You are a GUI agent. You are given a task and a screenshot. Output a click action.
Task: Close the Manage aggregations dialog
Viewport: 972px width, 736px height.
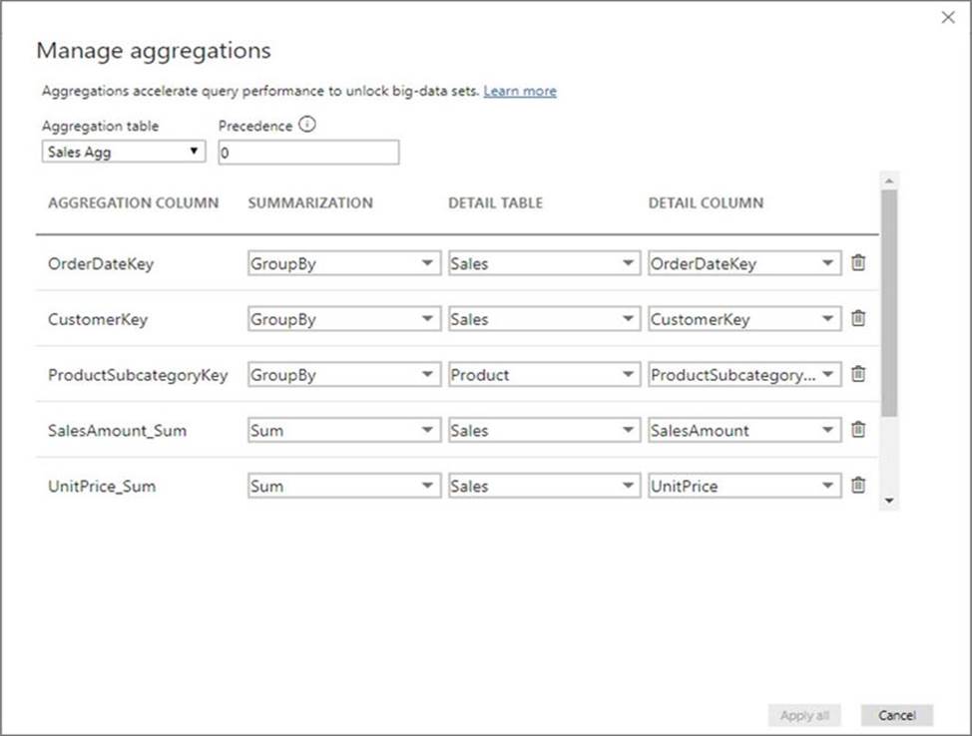(x=947, y=18)
